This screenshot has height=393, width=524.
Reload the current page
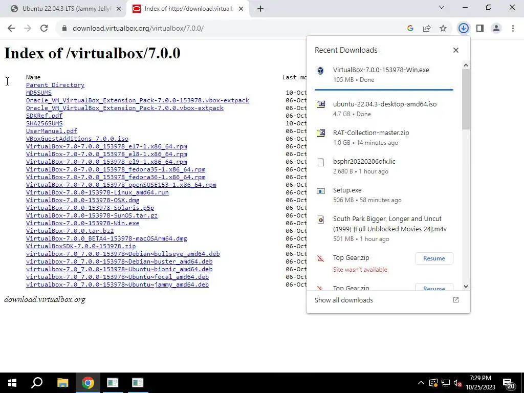pyautogui.click(x=44, y=29)
